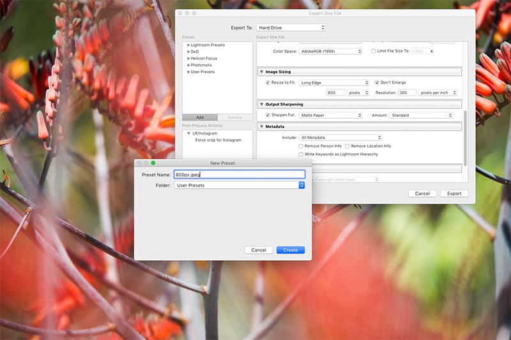Click the file size limit field
Image resolution: width=511 pixels, height=340 pixels.
[x=420, y=52]
